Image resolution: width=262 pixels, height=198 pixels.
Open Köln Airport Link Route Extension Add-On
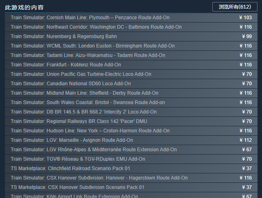[131, 195]
